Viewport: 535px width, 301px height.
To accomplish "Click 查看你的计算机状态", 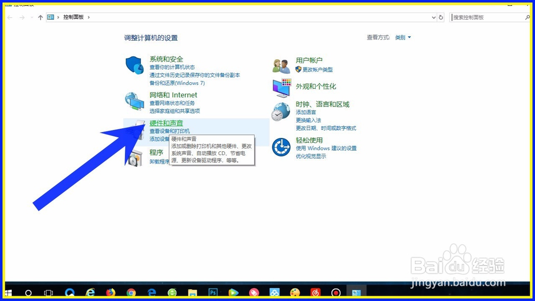I will click(x=172, y=67).
